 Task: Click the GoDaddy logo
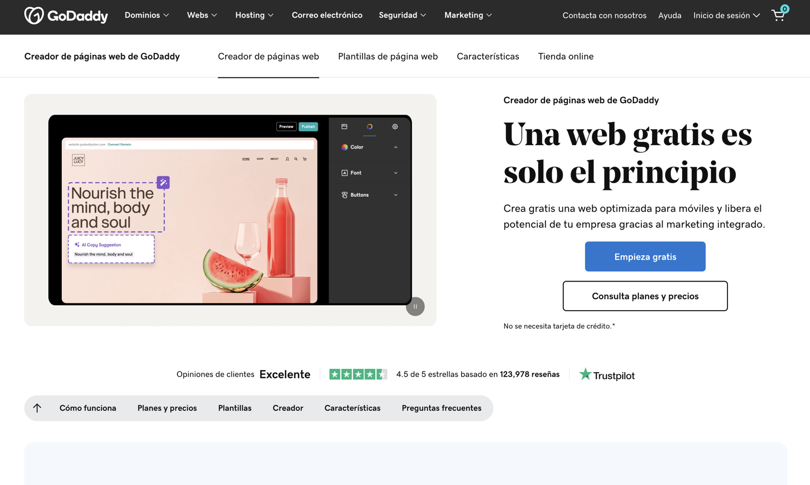point(66,16)
